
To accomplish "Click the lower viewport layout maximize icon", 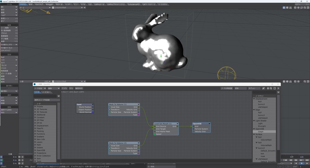I will (308, 81).
